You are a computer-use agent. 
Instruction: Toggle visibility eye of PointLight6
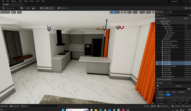157,64
